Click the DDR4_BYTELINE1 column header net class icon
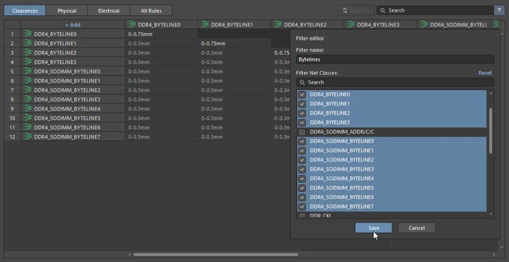509x262 pixels. pos(205,24)
